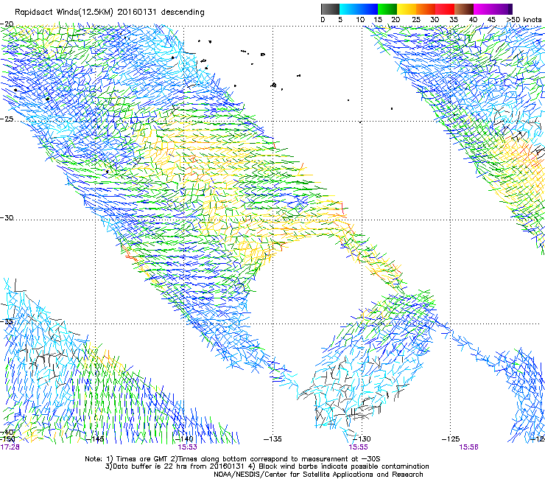This screenshot has width=545, height=479.
Task: Click the '45' label under the color scale
Action: coord(491,20)
